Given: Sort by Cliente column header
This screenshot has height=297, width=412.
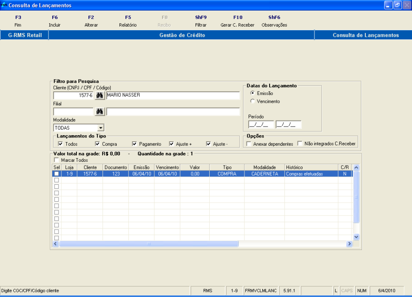Looking at the screenshot, I should tap(90, 167).
